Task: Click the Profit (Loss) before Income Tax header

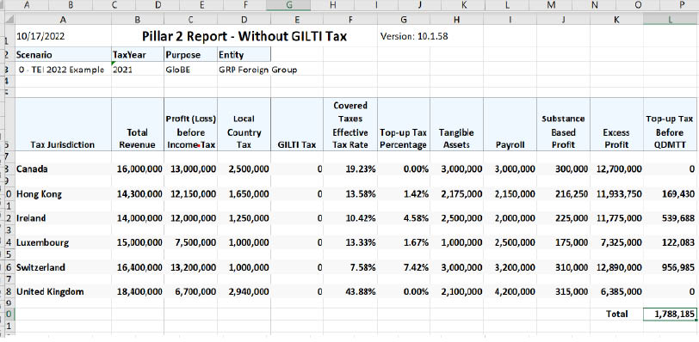Action: pos(191,125)
